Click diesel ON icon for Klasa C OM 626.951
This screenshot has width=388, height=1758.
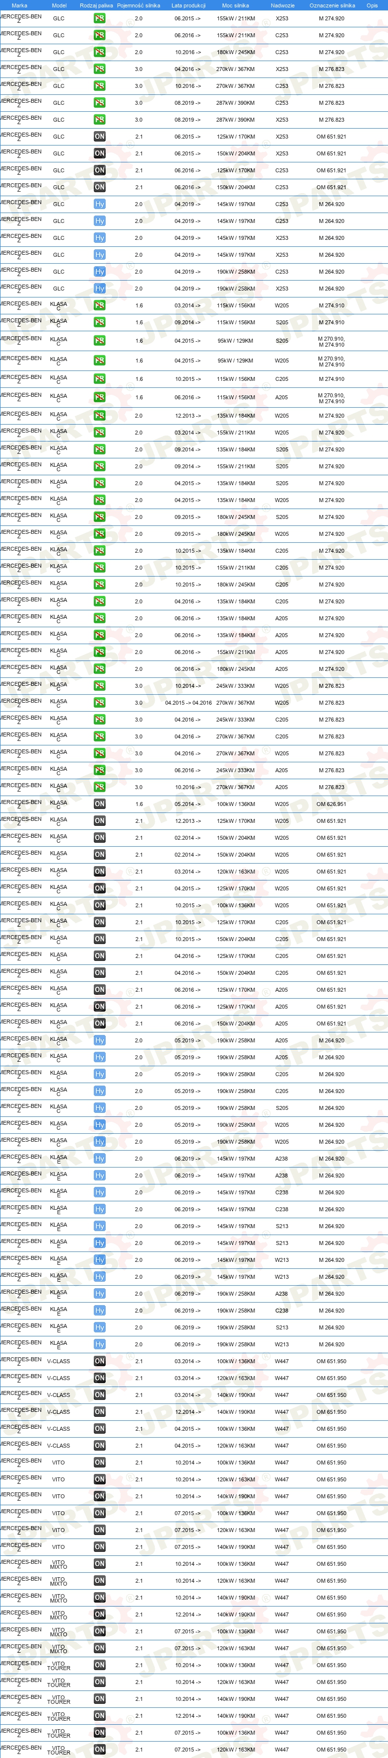point(100,804)
